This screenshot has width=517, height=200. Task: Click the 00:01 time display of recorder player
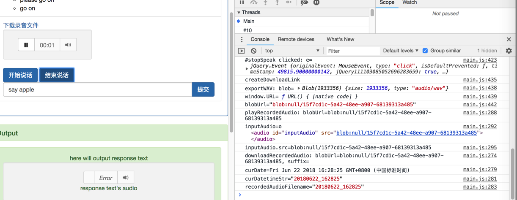point(47,45)
